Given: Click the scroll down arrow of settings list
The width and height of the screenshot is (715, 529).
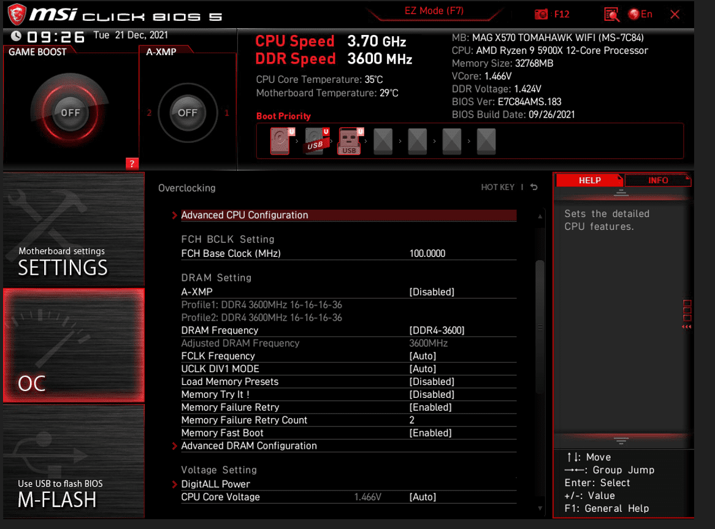Looking at the screenshot, I should pyautogui.click(x=540, y=509).
